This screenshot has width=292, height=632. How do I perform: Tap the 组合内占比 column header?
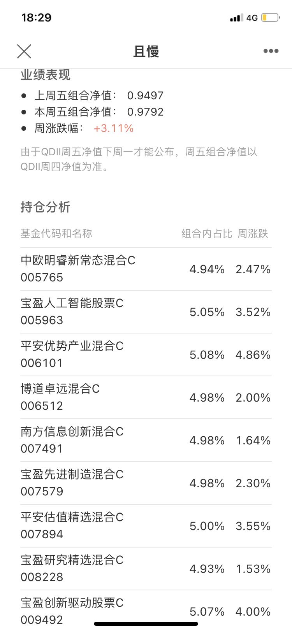tap(207, 233)
